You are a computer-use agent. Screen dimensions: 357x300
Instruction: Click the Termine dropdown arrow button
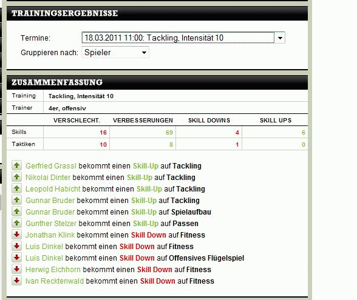pyautogui.click(x=280, y=38)
